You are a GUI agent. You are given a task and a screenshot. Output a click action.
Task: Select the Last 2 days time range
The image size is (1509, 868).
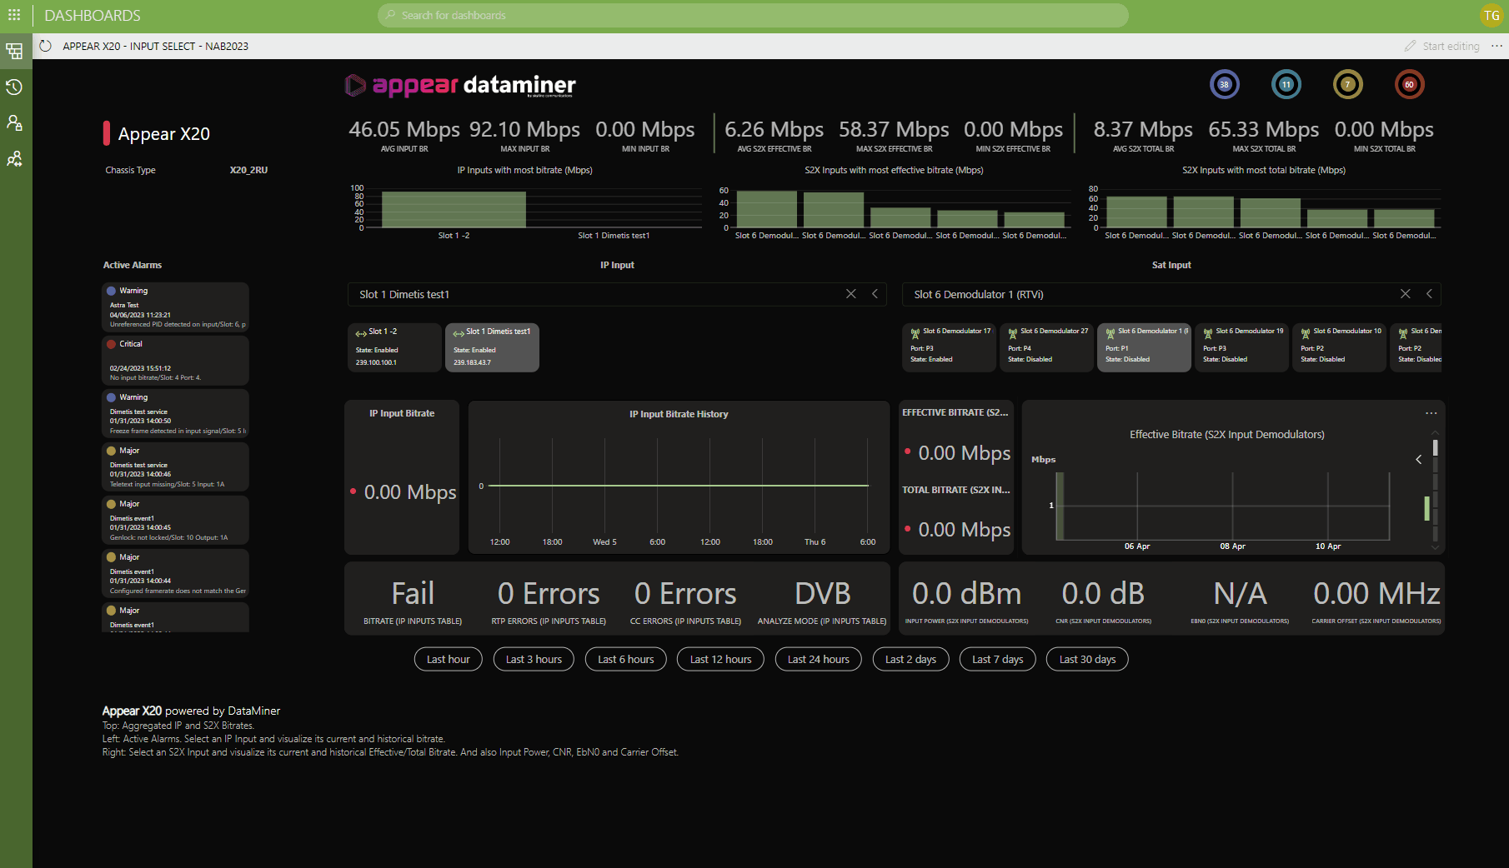point(910,659)
